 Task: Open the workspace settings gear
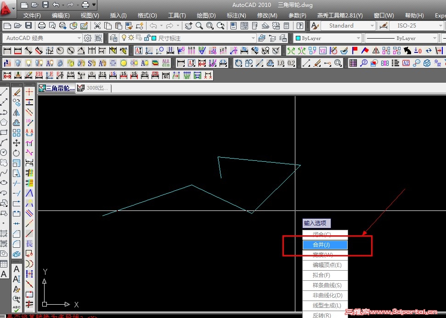[88, 38]
